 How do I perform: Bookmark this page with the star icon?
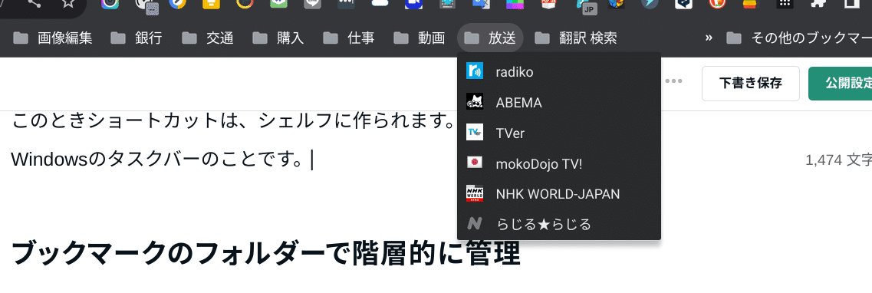coord(67,3)
